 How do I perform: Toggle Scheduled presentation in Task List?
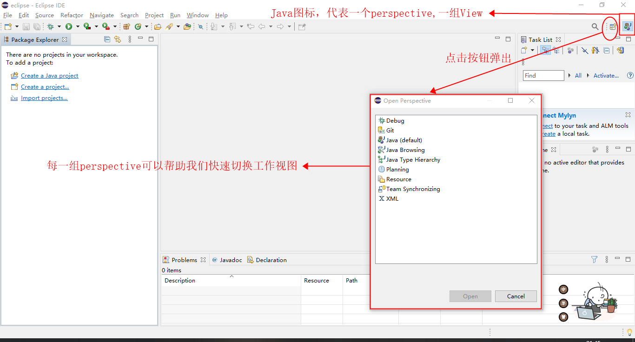coord(556,50)
